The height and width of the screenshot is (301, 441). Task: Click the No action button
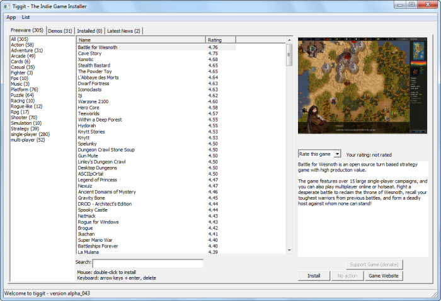pos(347,276)
